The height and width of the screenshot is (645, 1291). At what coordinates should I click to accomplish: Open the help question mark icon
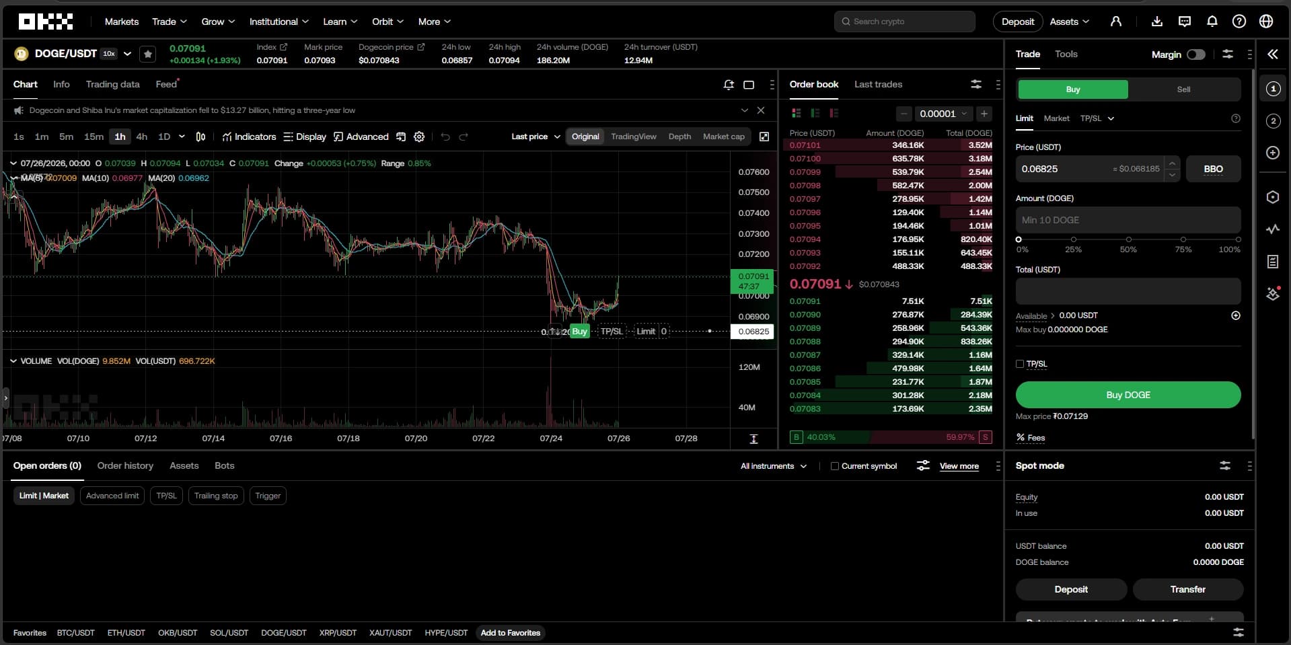[x=1239, y=22]
